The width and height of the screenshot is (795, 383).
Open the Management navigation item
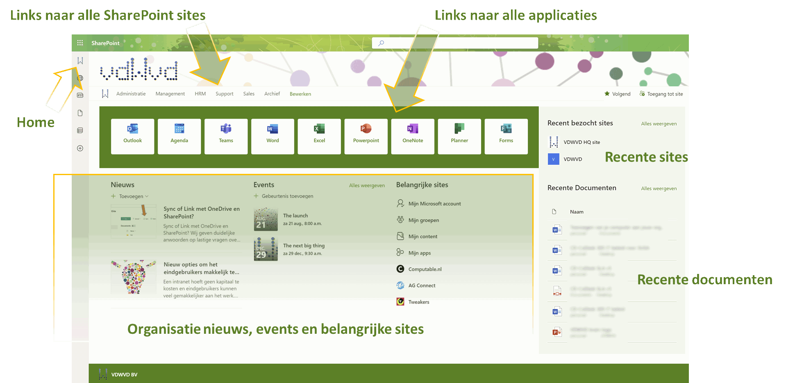[170, 94]
